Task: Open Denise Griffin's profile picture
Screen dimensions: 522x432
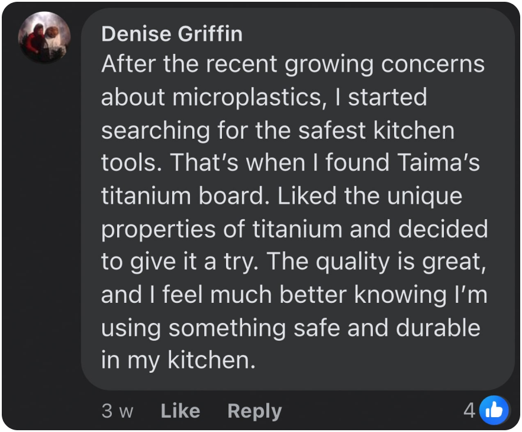Action: (x=44, y=37)
